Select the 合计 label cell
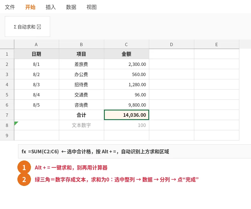Screen dimensions: 251x209 click(x=81, y=115)
